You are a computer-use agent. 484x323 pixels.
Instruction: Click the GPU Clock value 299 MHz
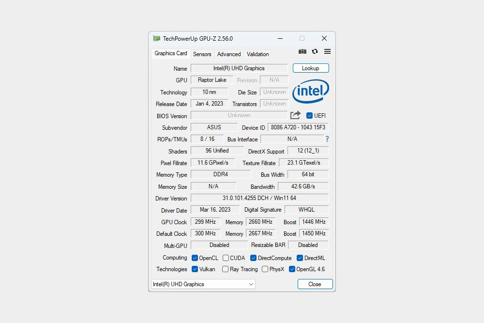click(x=206, y=222)
